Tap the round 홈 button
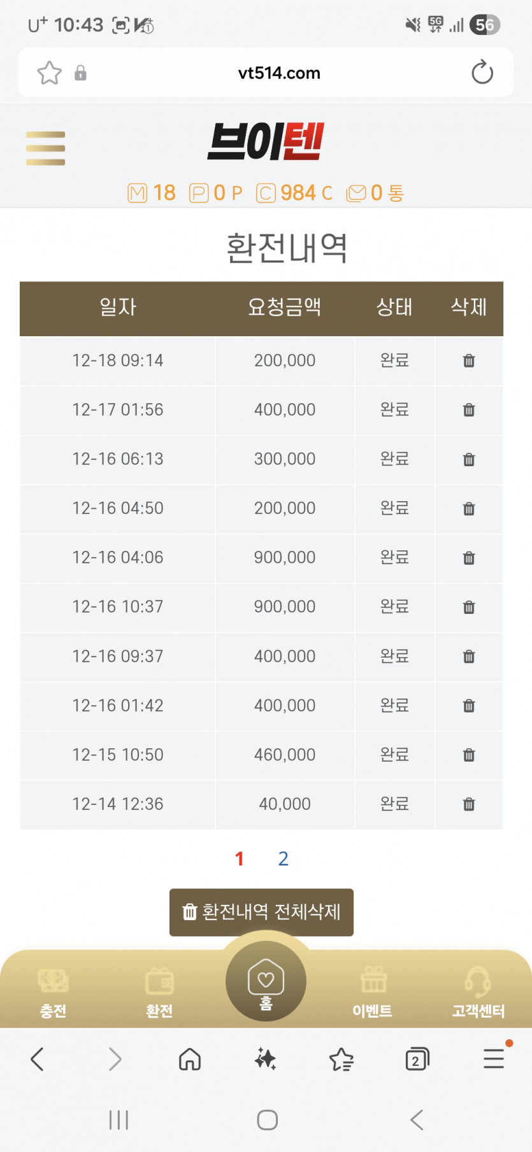The height and width of the screenshot is (1152, 532). [x=266, y=981]
